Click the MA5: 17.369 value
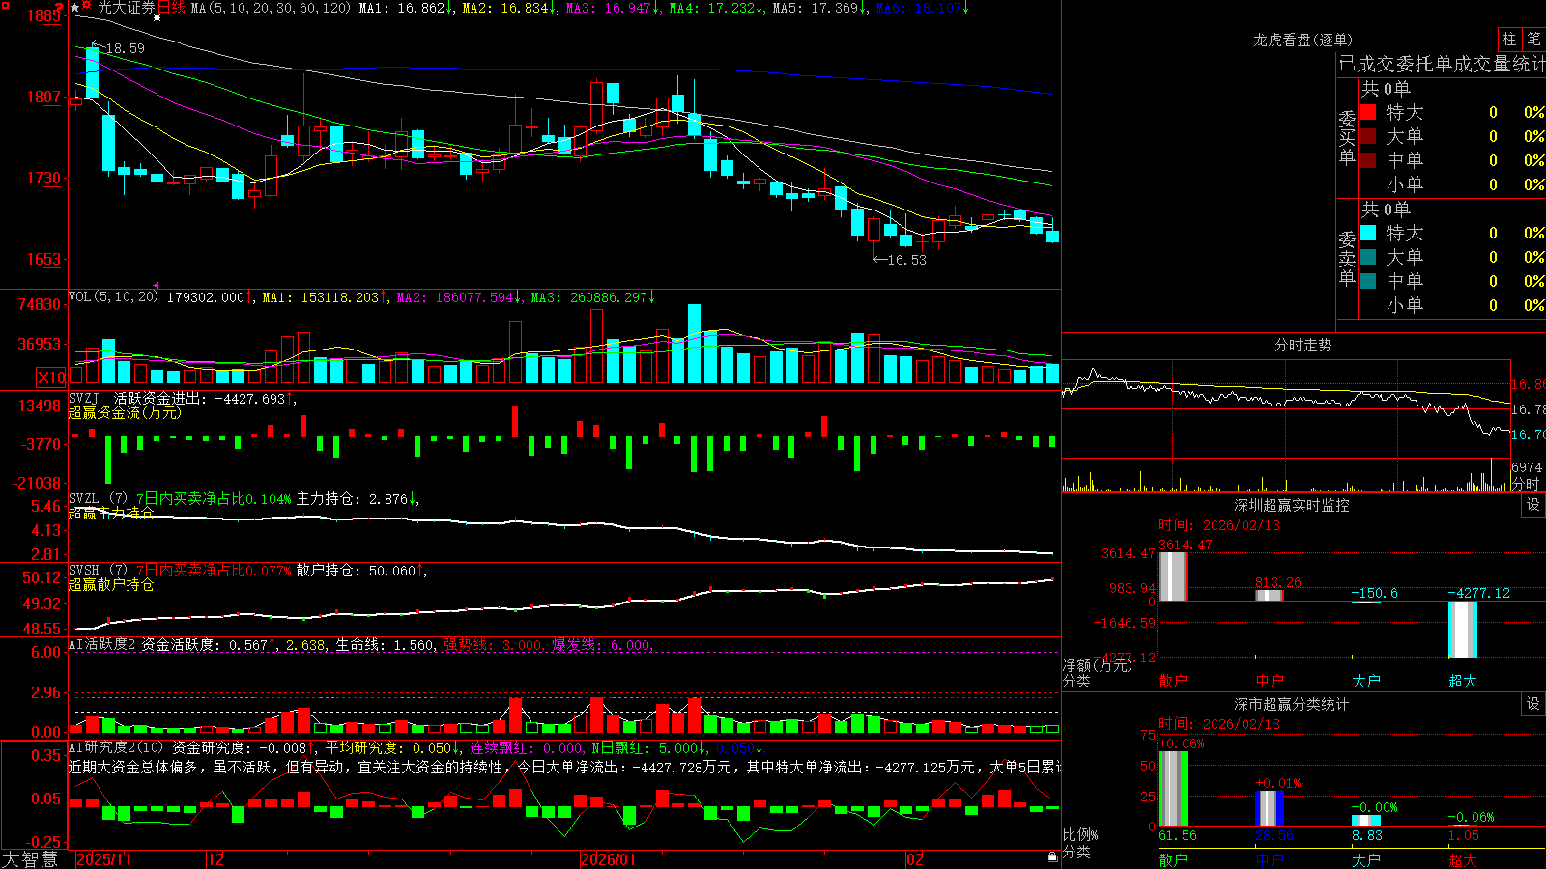This screenshot has height=869, width=1546. click(x=816, y=8)
